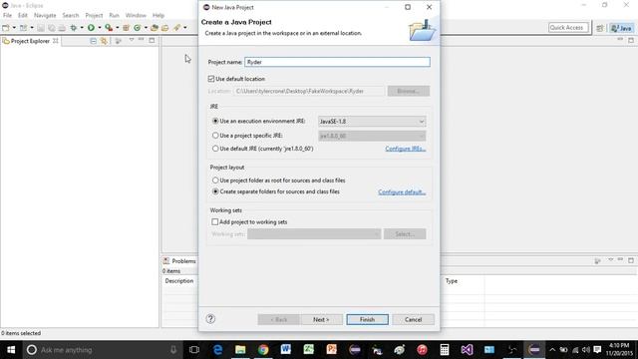The image size is (638, 359).
Task: Open the New Java Class dropdown arrow
Action: pos(147,28)
